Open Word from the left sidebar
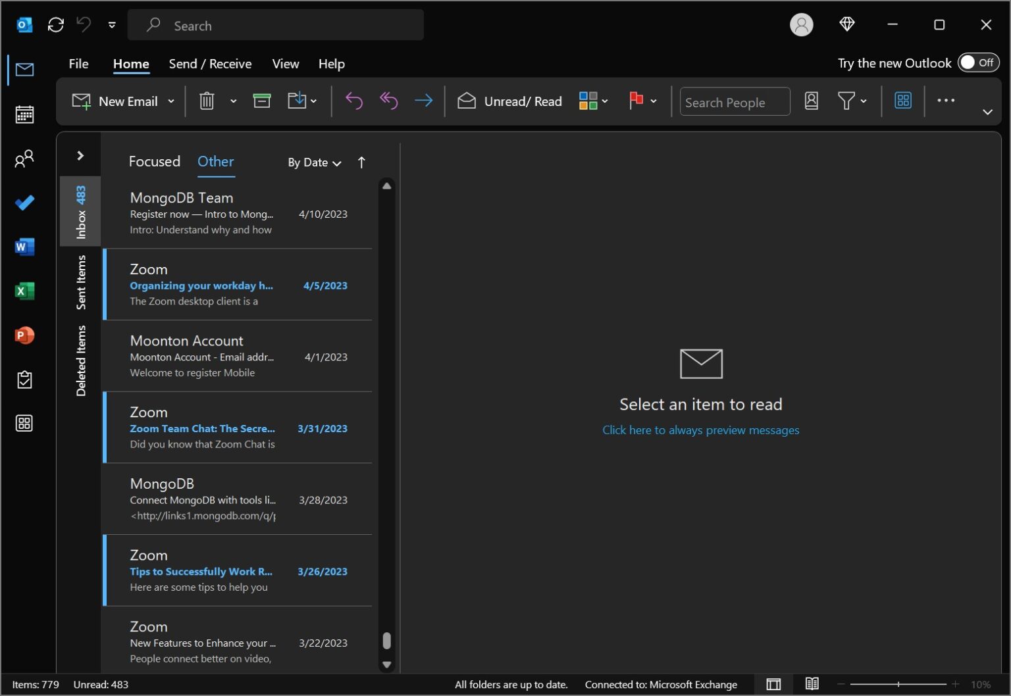 [x=24, y=247]
